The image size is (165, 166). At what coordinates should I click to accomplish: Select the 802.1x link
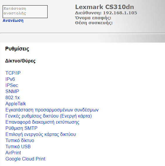coord(13,98)
